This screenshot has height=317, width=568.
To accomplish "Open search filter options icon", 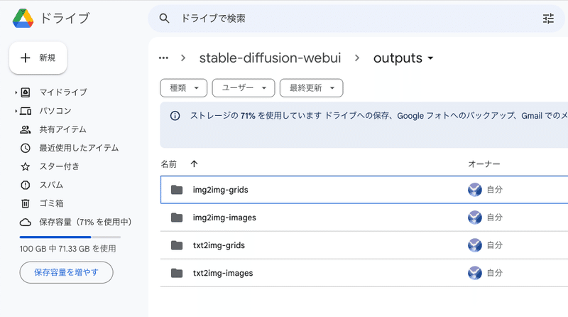I will point(548,18).
